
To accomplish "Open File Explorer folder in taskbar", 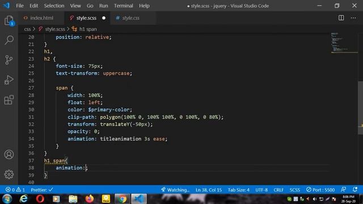I will pos(73,199).
